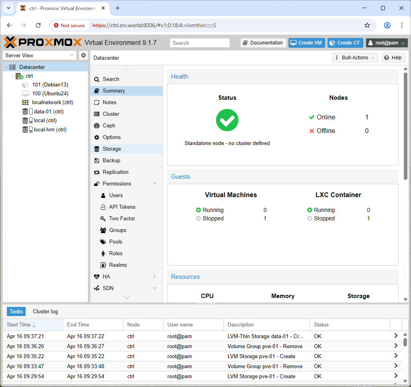Open the Server View dropdown
The image size is (411, 387).
pos(39,55)
